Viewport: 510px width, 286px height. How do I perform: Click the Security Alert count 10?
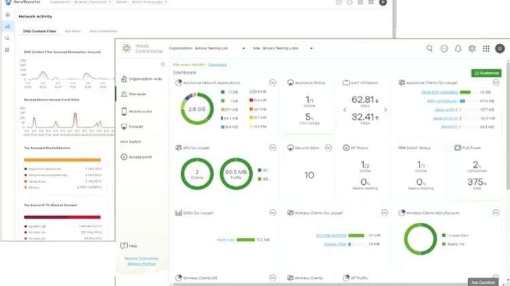click(309, 175)
